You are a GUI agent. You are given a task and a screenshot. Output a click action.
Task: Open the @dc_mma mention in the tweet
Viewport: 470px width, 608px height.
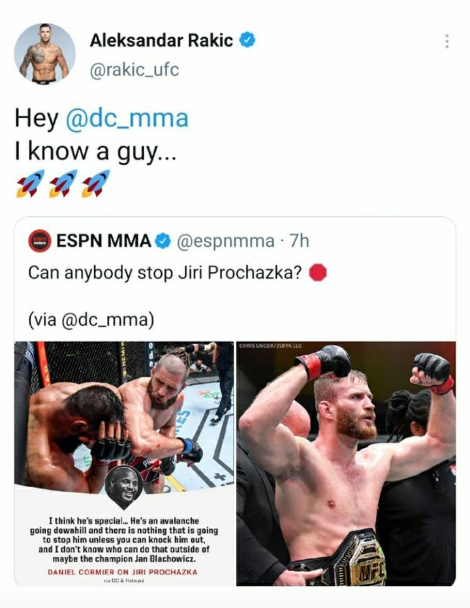point(127,118)
